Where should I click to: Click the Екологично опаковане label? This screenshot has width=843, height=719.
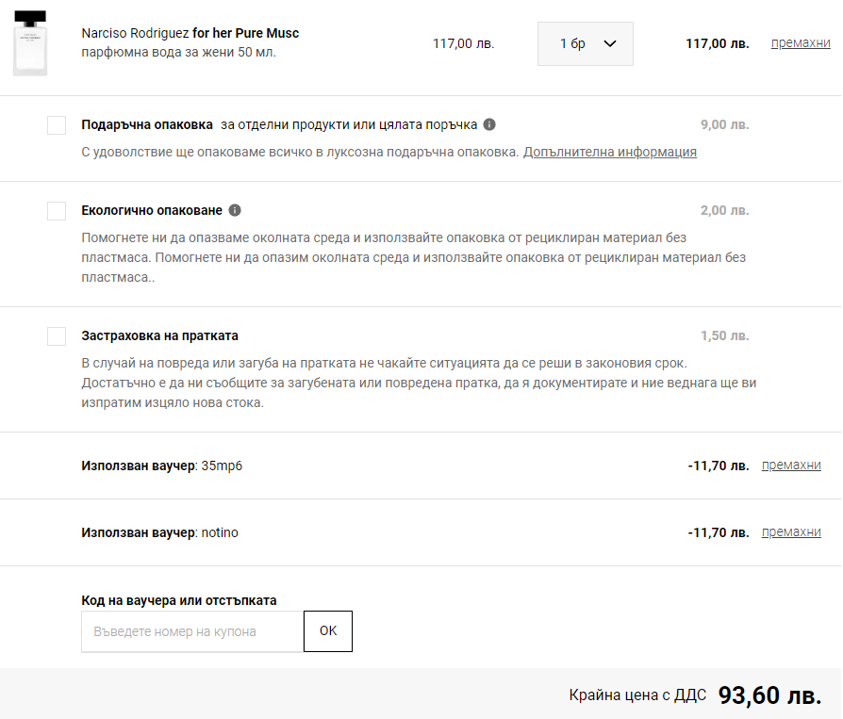[152, 210]
